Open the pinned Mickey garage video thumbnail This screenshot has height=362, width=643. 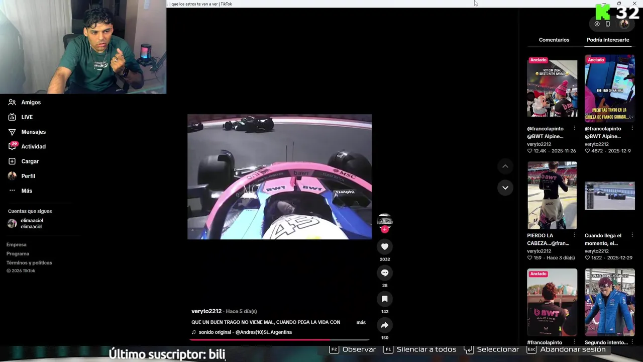pos(552,88)
